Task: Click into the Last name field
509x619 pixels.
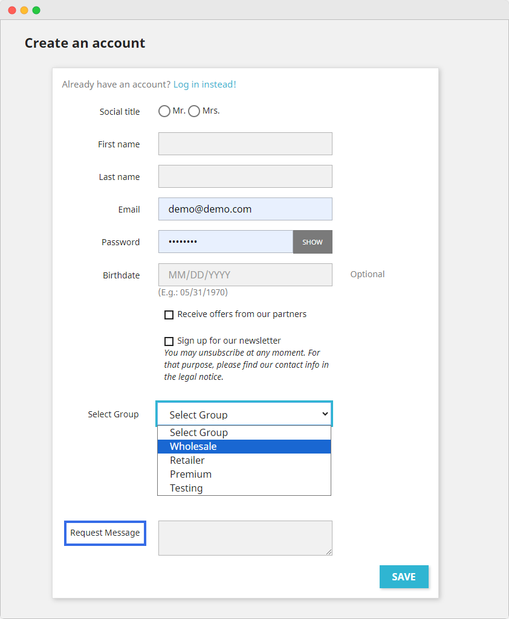Action: (x=245, y=176)
